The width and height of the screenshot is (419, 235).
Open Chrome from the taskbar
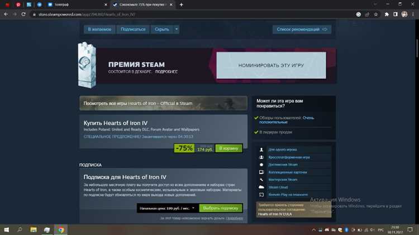click(x=61, y=229)
